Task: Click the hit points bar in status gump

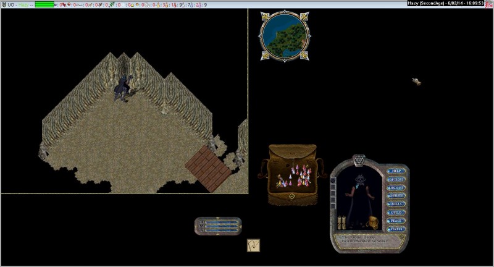Action: [220, 221]
